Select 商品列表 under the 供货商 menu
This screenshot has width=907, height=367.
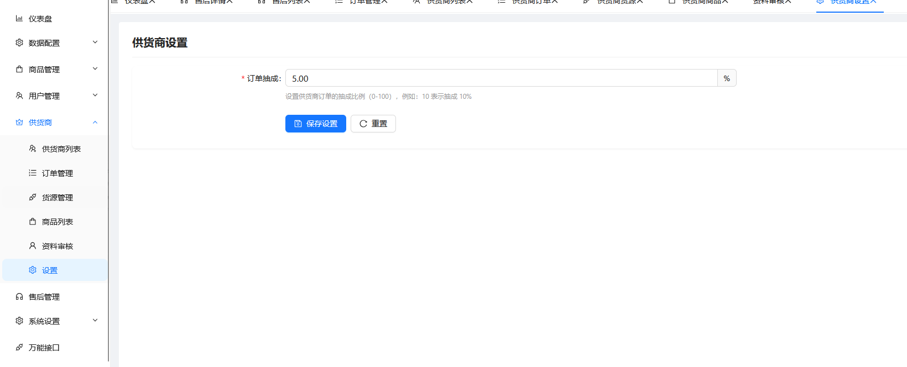pyautogui.click(x=57, y=222)
